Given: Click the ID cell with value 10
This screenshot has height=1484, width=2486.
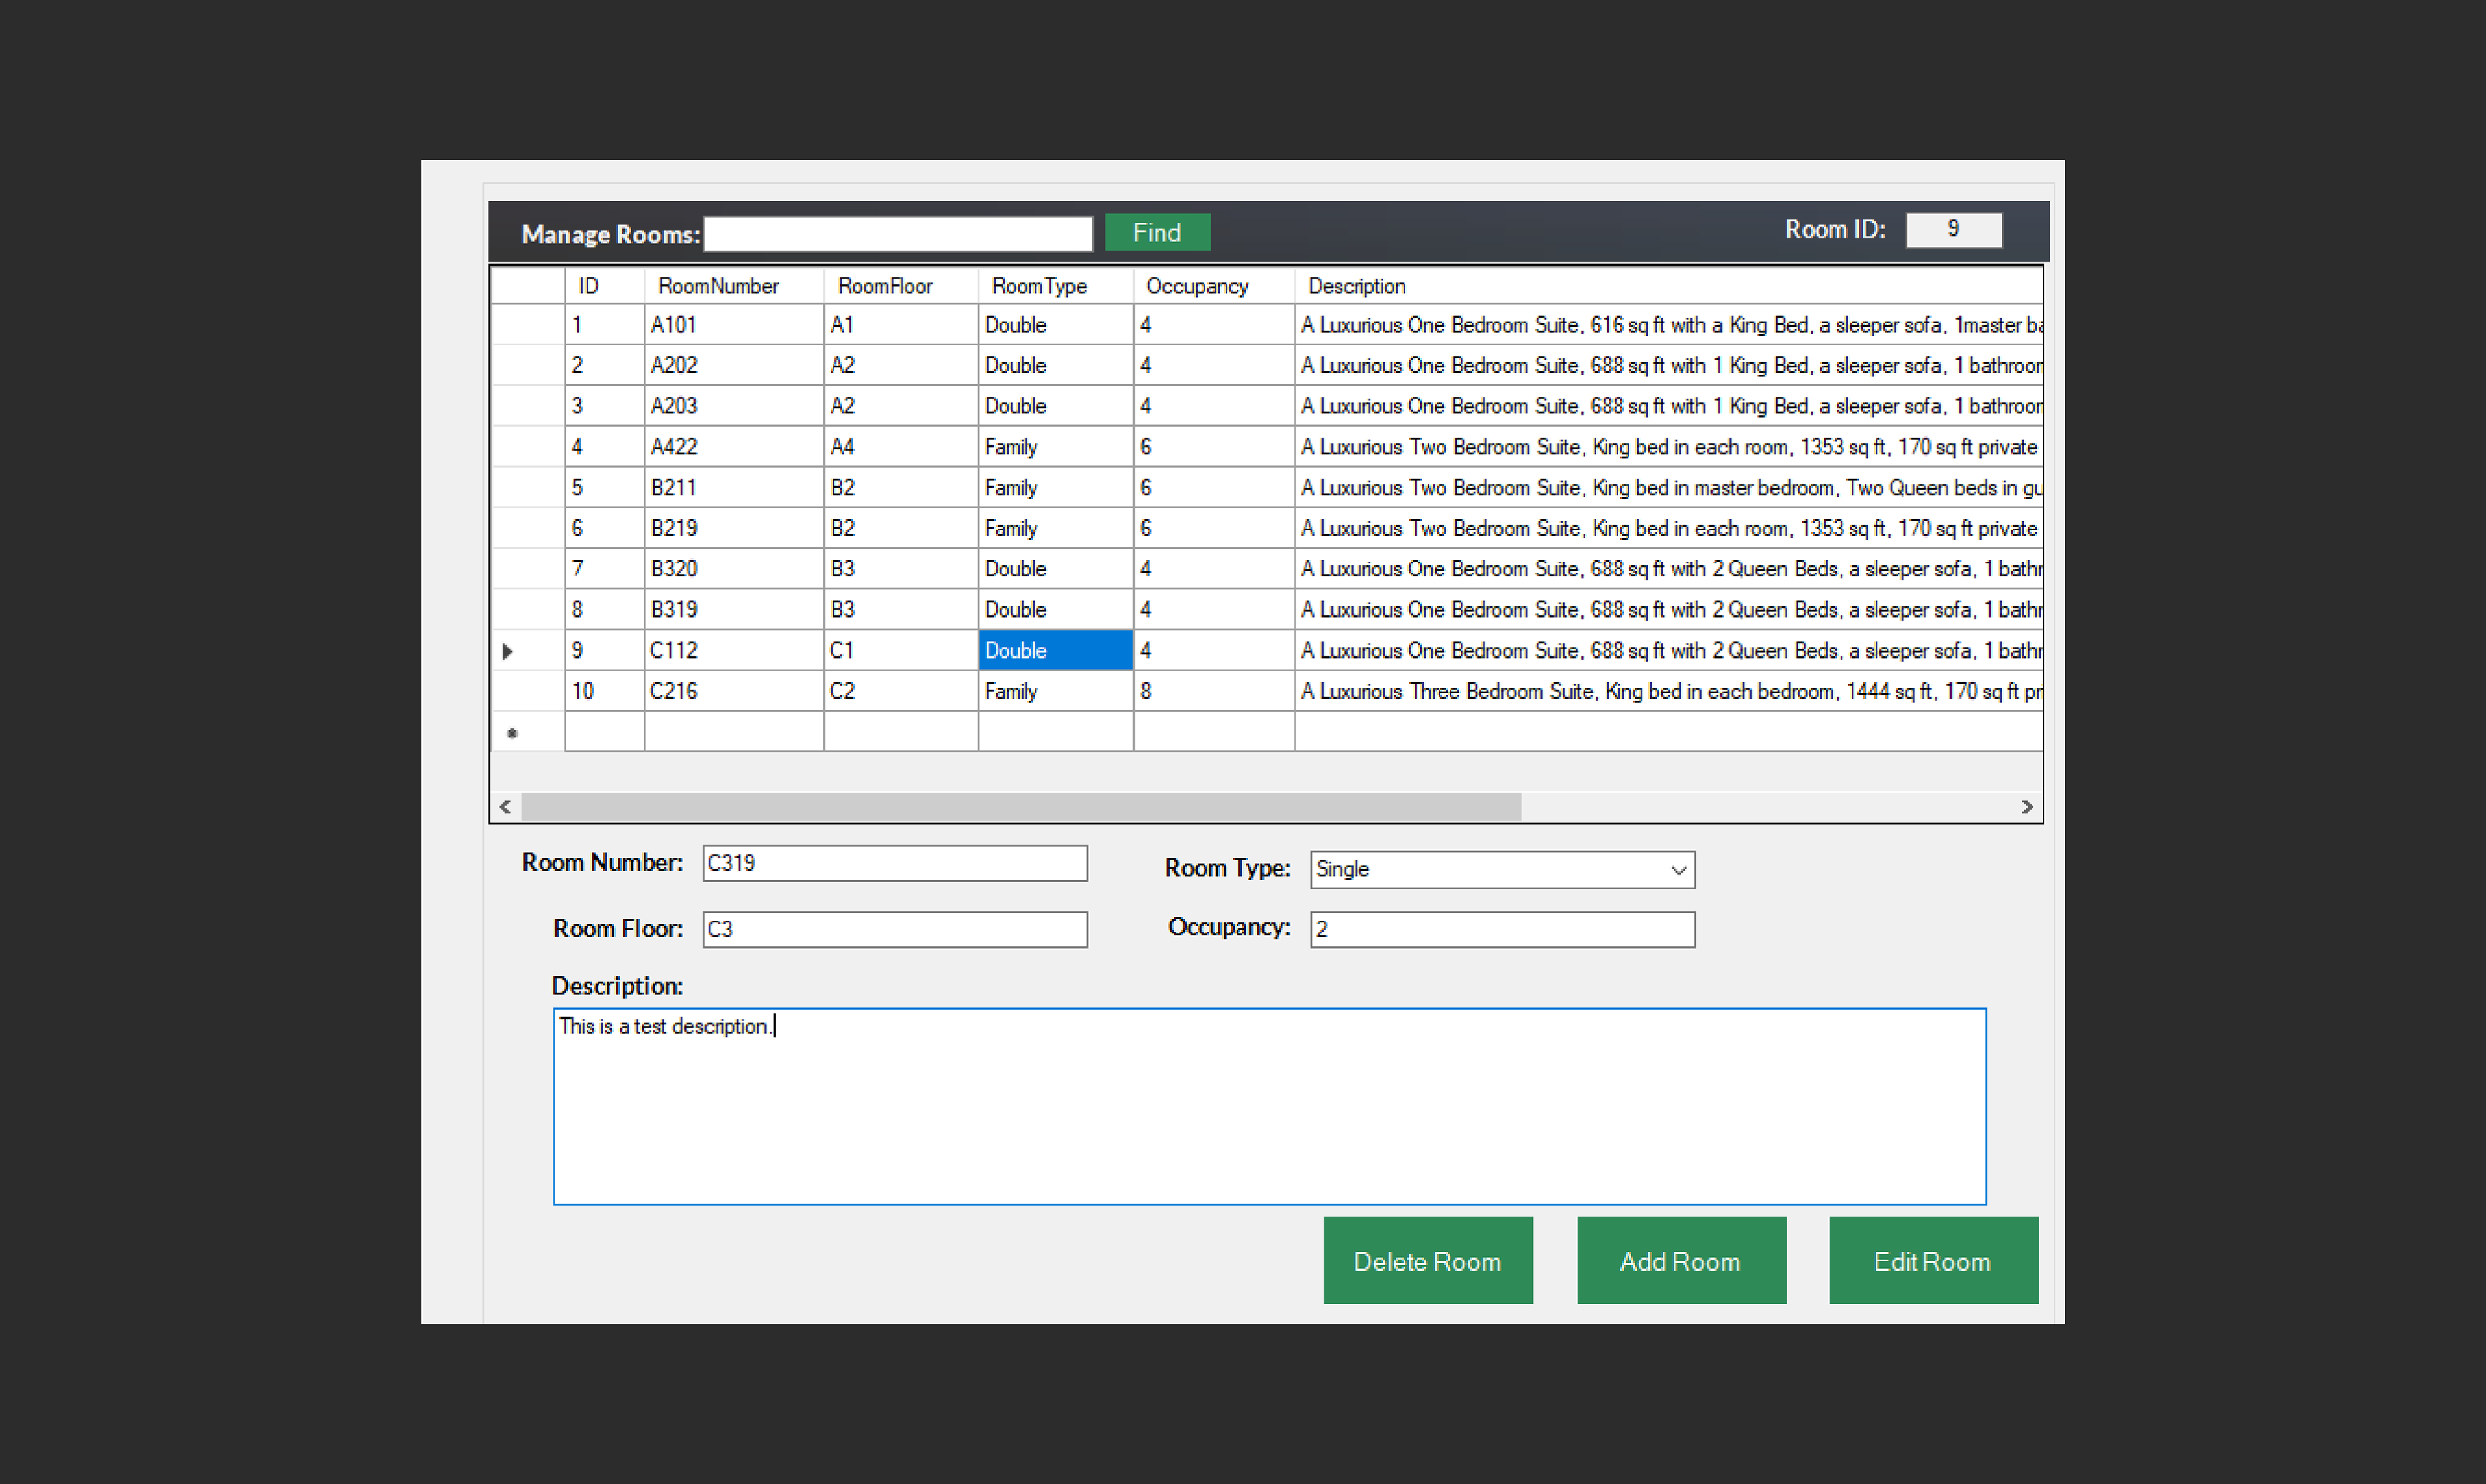Looking at the screenshot, I should 605,691.
